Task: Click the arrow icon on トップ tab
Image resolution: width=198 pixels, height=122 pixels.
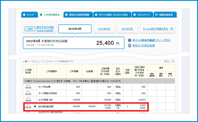Action: pos(24,14)
